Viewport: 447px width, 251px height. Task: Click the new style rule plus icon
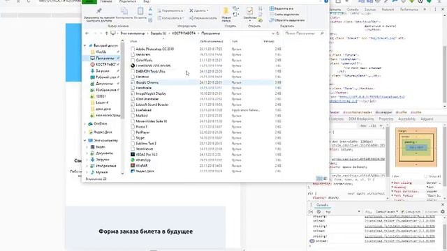point(381,125)
